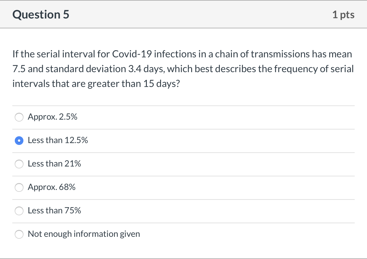Click the 'Approx. 68%' label text
Viewport: 367px width, 259px height.
pyautogui.click(x=51, y=187)
